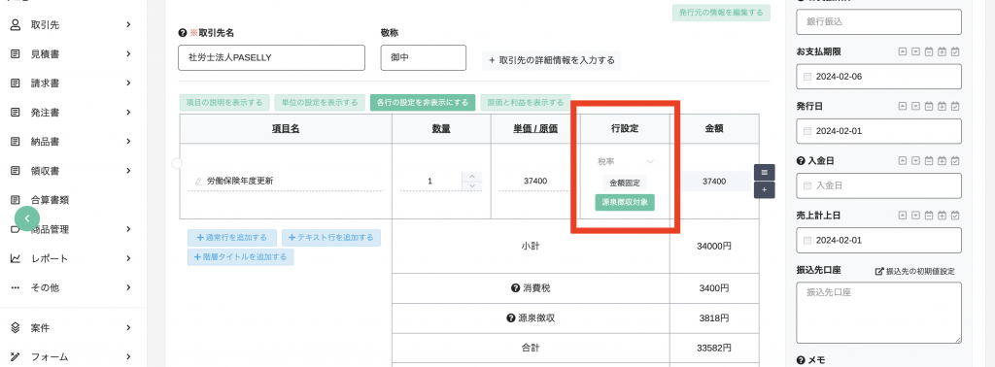Click help icon beside 入金日 label
Screen dimensions: 995x367
click(801, 161)
